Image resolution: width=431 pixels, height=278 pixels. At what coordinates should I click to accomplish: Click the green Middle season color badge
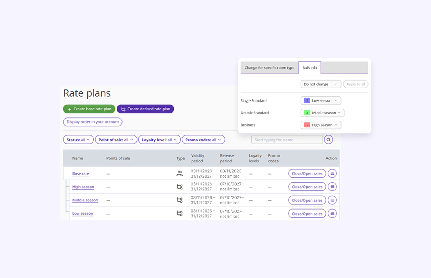click(307, 113)
